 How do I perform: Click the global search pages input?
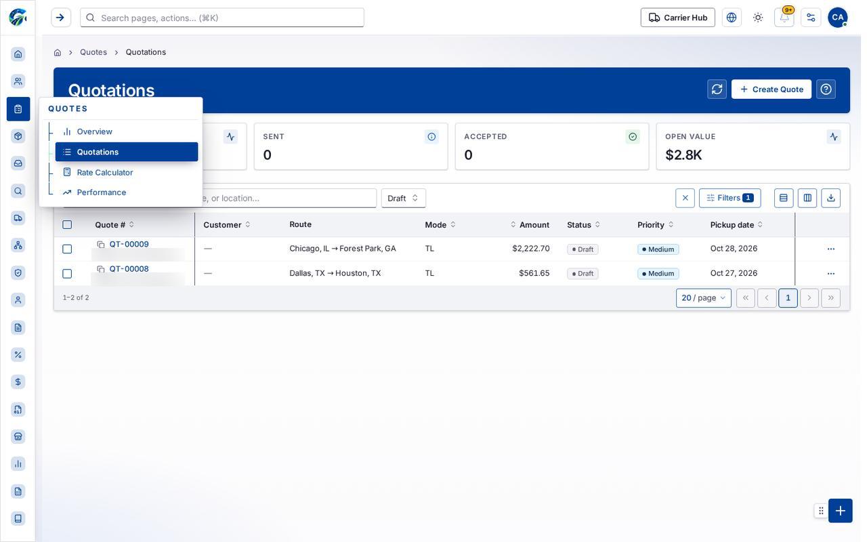[x=222, y=18]
